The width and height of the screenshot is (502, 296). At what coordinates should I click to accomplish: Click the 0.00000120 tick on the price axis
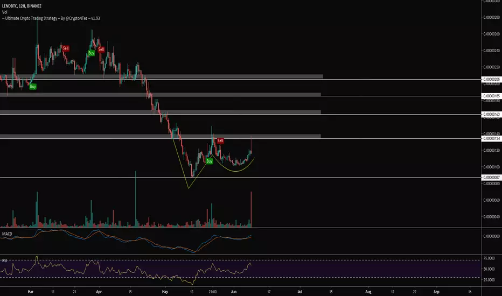click(492, 150)
